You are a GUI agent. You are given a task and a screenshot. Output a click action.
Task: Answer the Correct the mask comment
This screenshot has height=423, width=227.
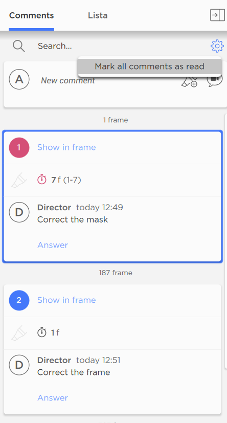53,245
